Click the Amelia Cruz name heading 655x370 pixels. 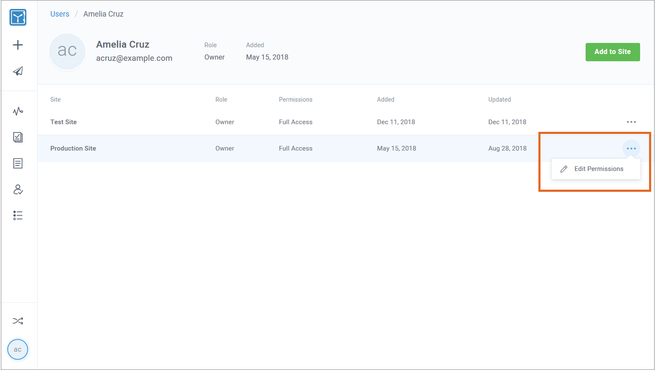pos(123,44)
